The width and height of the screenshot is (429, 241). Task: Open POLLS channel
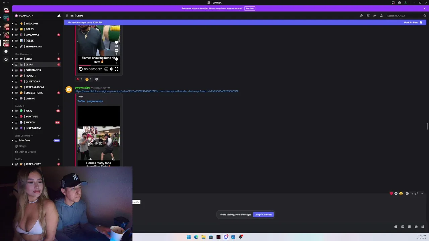point(37,41)
